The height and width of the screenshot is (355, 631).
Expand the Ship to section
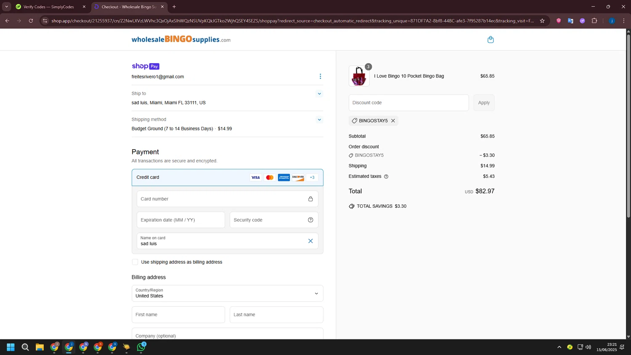click(x=319, y=94)
